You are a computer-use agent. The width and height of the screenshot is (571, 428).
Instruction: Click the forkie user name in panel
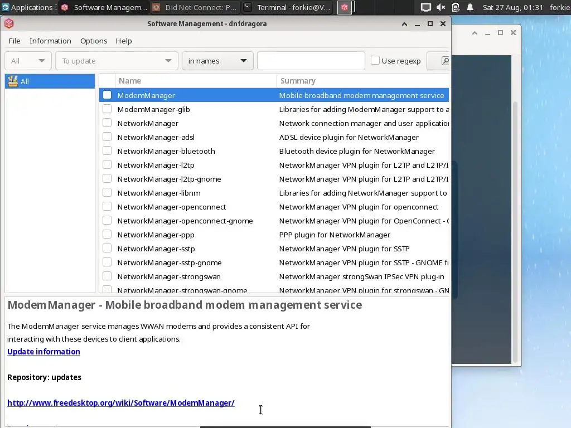560,7
